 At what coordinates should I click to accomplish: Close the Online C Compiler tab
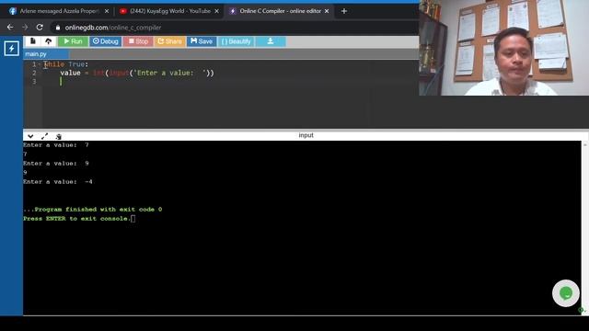[327, 11]
